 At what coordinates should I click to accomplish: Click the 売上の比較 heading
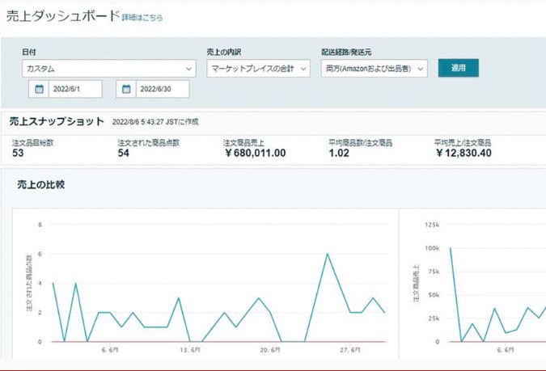[x=40, y=185]
